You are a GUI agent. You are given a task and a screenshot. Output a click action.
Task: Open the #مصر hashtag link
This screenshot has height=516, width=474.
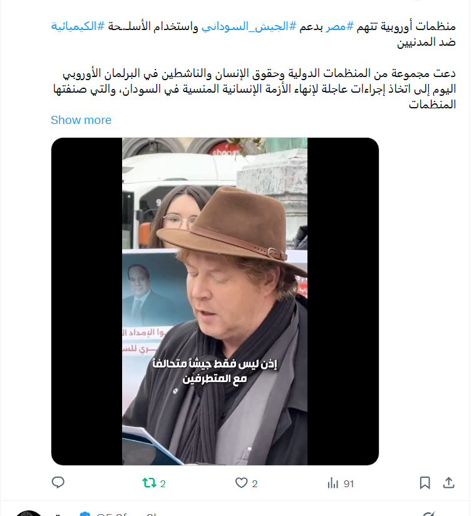(x=340, y=26)
